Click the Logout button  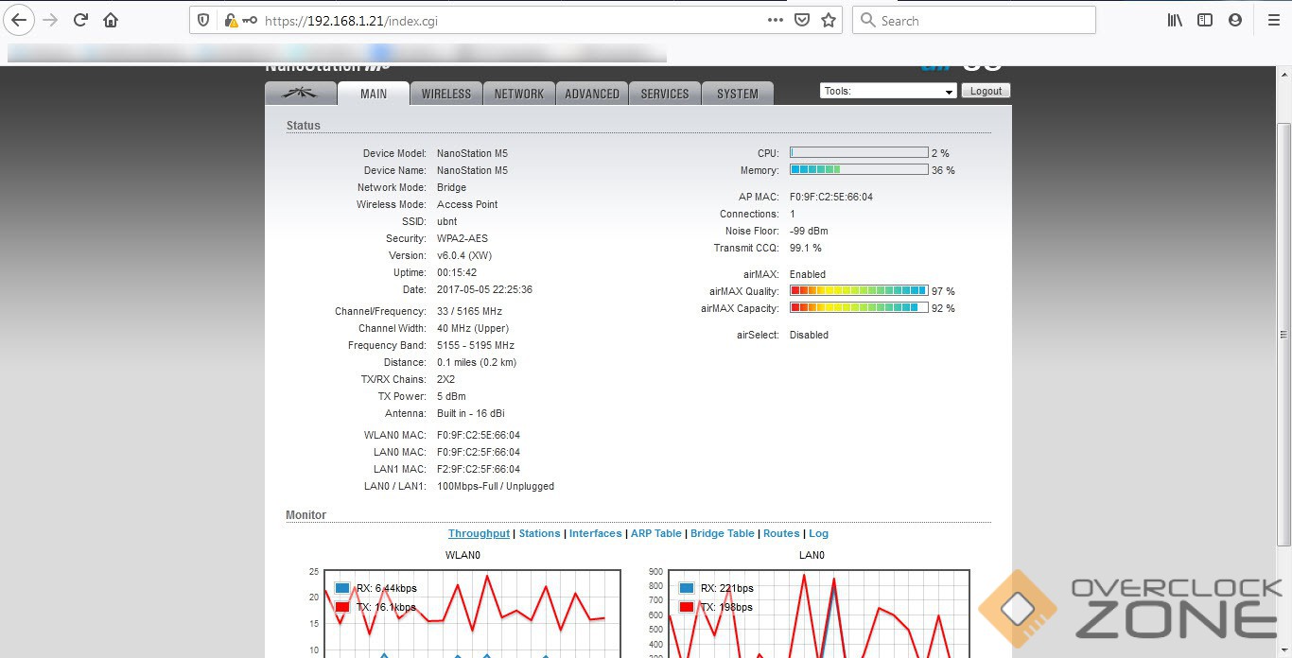[x=986, y=91]
